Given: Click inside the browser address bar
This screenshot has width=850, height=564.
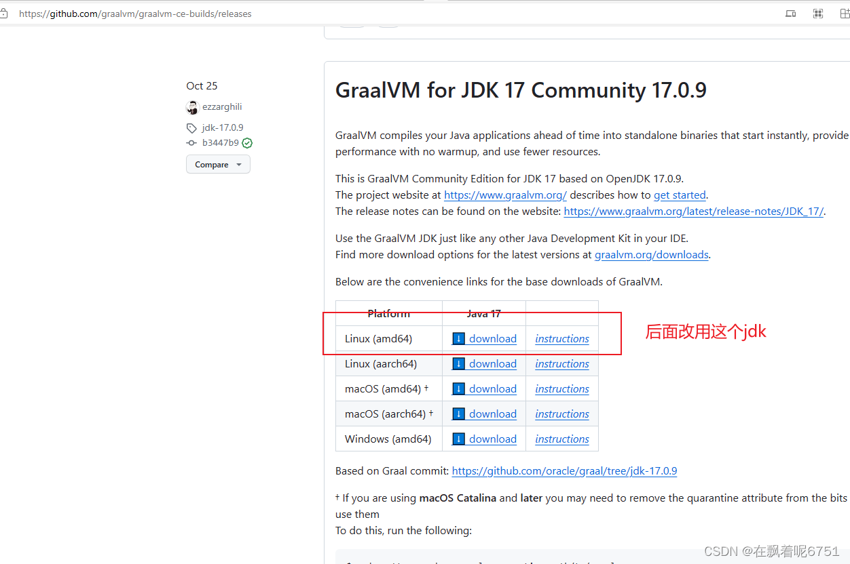Looking at the screenshot, I should [x=136, y=13].
